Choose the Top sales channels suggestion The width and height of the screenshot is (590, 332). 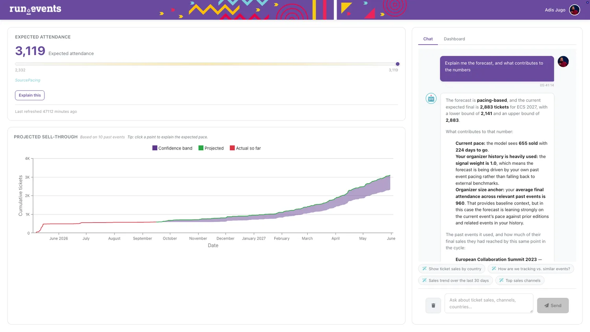click(520, 280)
